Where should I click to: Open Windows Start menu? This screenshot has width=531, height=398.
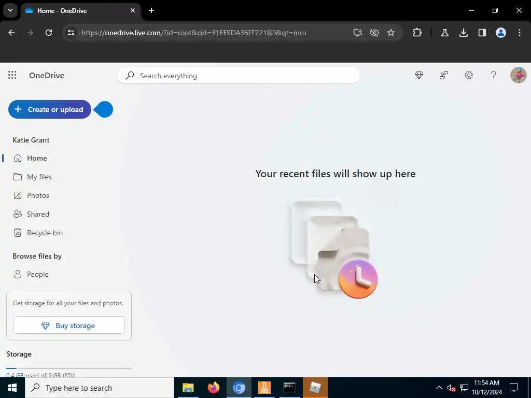pyautogui.click(x=12, y=388)
